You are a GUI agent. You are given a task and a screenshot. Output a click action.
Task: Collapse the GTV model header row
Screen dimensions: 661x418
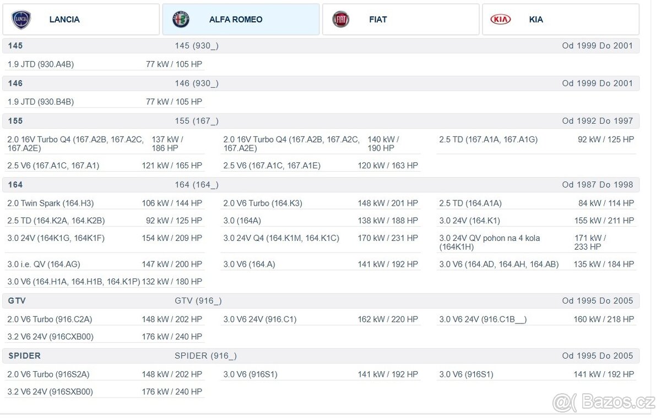tap(321, 301)
